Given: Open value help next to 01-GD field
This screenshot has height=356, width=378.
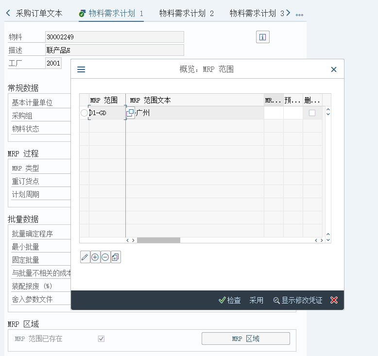Looking at the screenshot, I should click(130, 113).
